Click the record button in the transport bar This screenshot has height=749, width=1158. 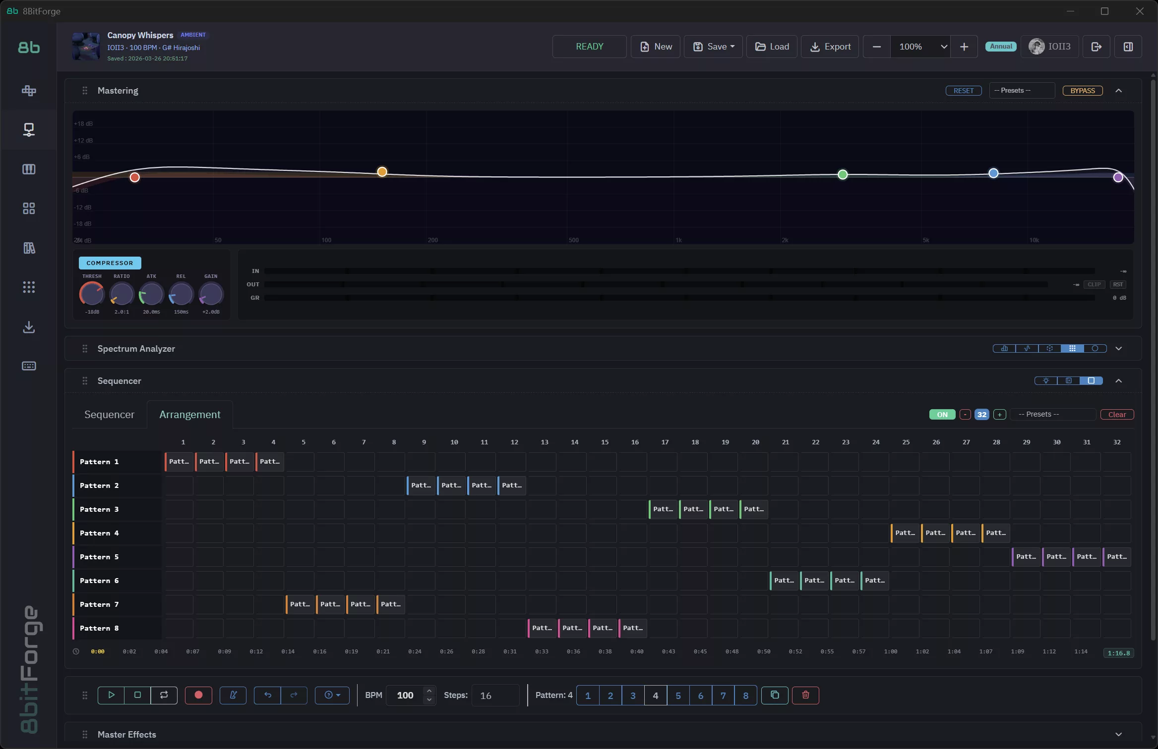(198, 695)
